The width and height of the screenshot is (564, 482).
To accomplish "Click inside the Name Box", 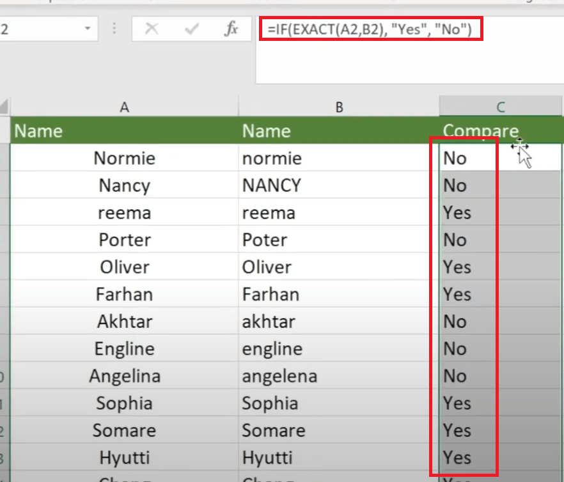I will [38, 29].
